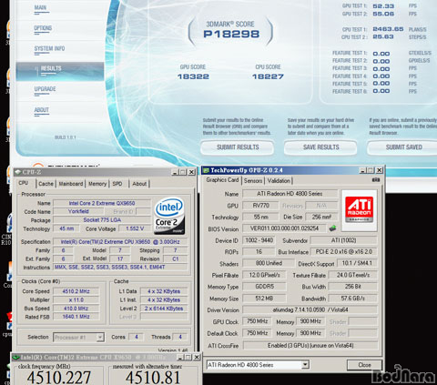The image size is (437, 385).
Task: Click the GPU SCORE 18322 value
Action: click(x=193, y=76)
